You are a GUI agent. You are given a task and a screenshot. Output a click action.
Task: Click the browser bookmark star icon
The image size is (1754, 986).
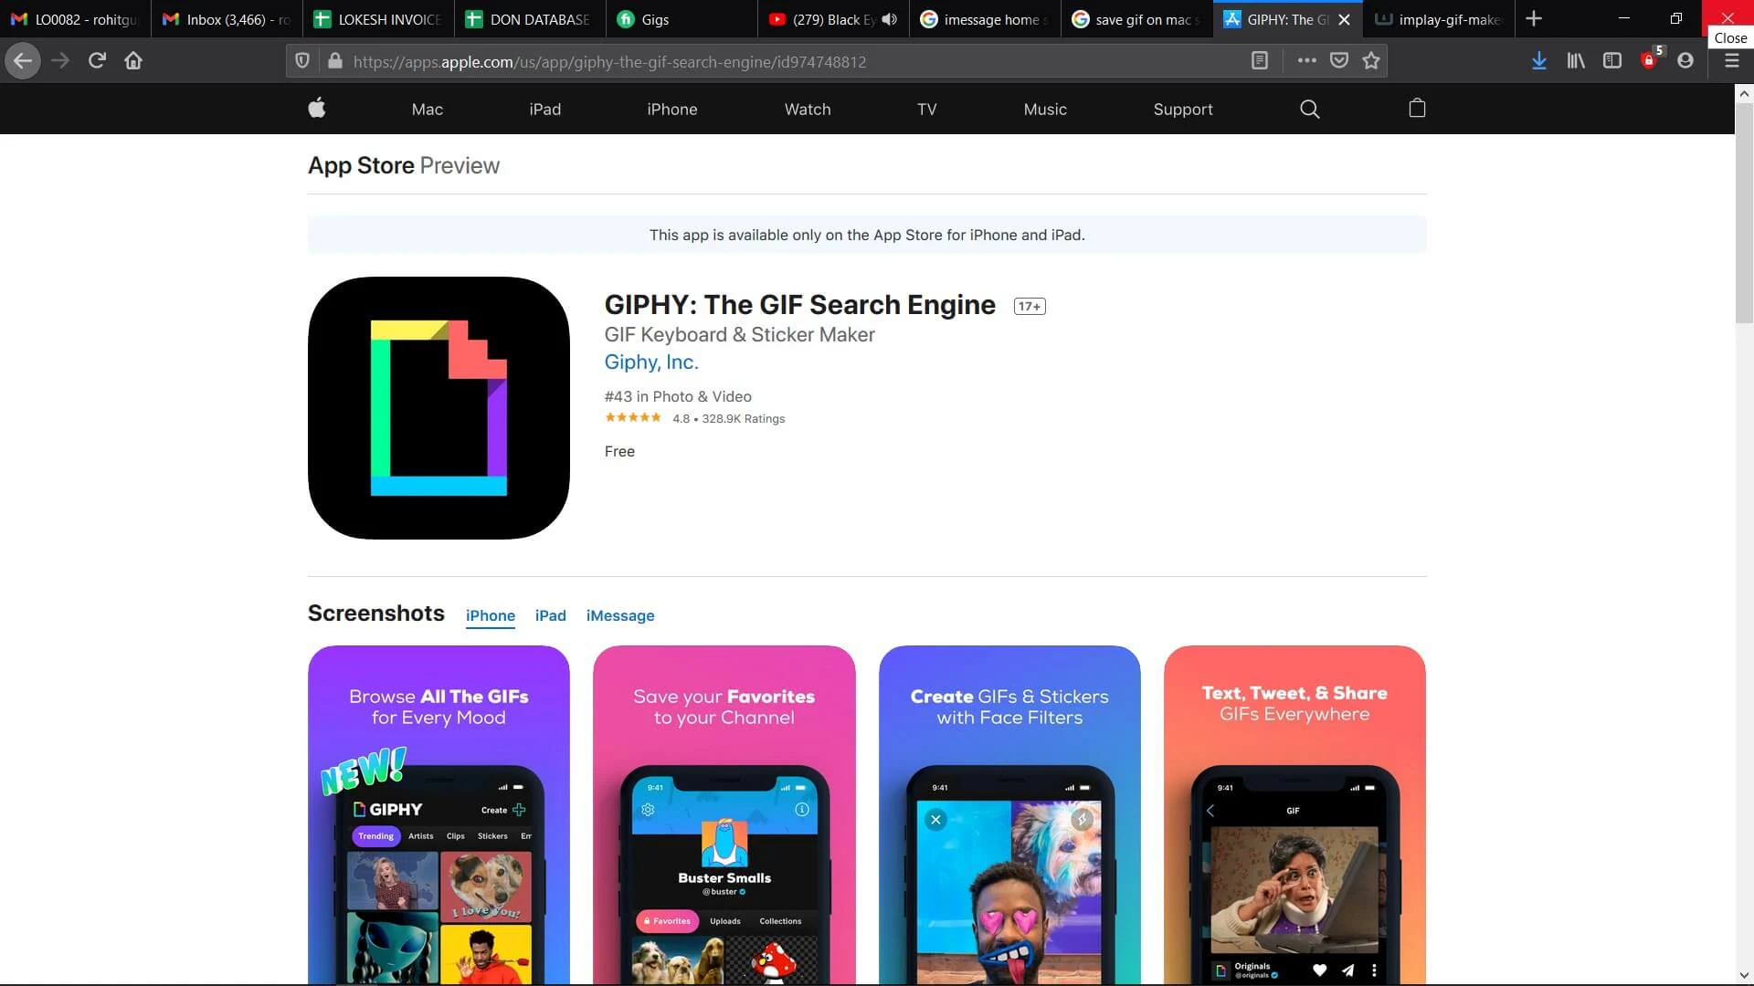[1371, 61]
